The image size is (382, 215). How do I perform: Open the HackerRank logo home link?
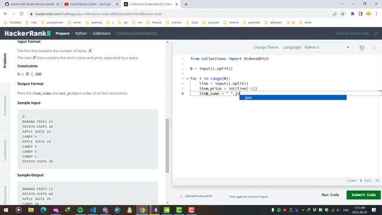click(27, 33)
